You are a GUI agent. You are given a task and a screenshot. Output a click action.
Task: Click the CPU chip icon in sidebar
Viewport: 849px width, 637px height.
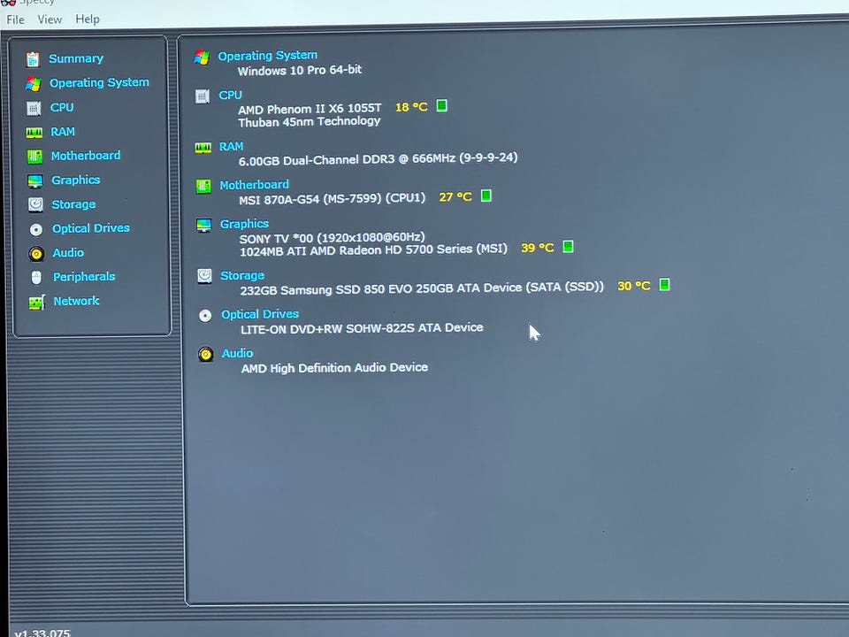pyautogui.click(x=34, y=108)
